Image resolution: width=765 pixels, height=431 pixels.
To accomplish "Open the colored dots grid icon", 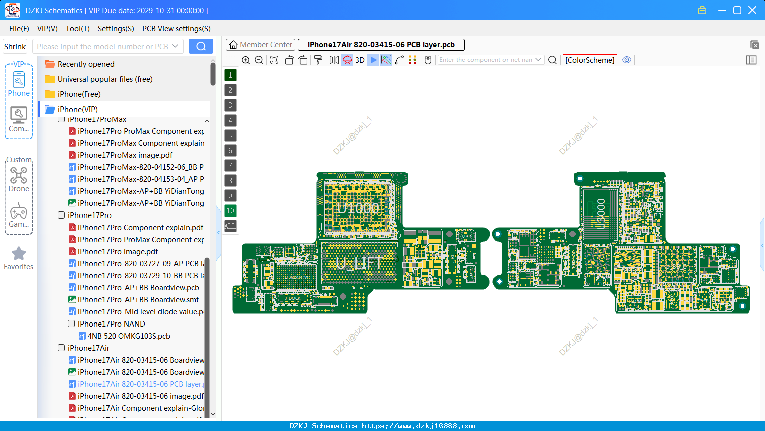I will click(413, 60).
